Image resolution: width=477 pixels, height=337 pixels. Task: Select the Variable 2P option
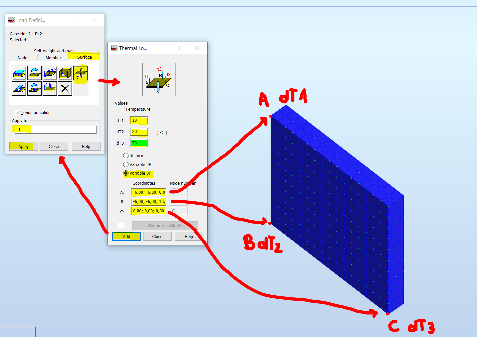[126, 164]
